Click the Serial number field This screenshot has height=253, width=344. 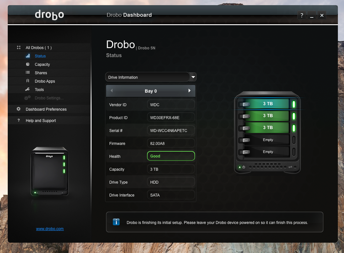[171, 130]
